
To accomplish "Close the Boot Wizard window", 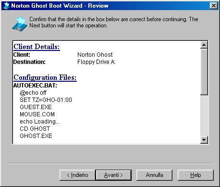I will (x=214, y=6).
